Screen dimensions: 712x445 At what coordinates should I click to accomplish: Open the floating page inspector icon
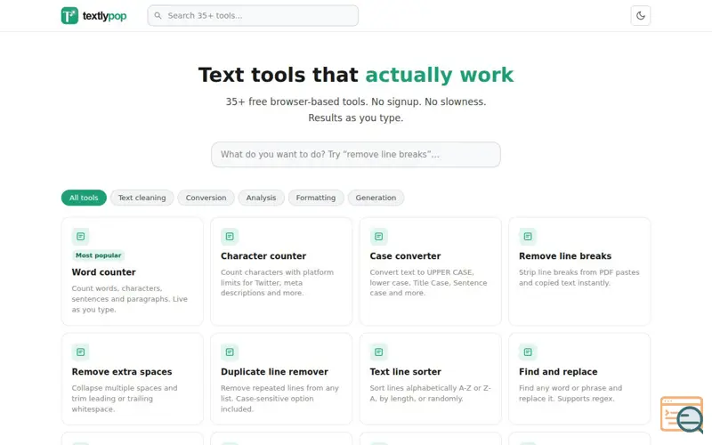pyautogui.click(x=682, y=415)
